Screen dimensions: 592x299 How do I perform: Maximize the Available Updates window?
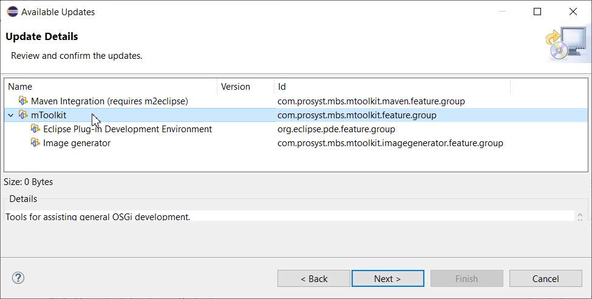tap(537, 12)
